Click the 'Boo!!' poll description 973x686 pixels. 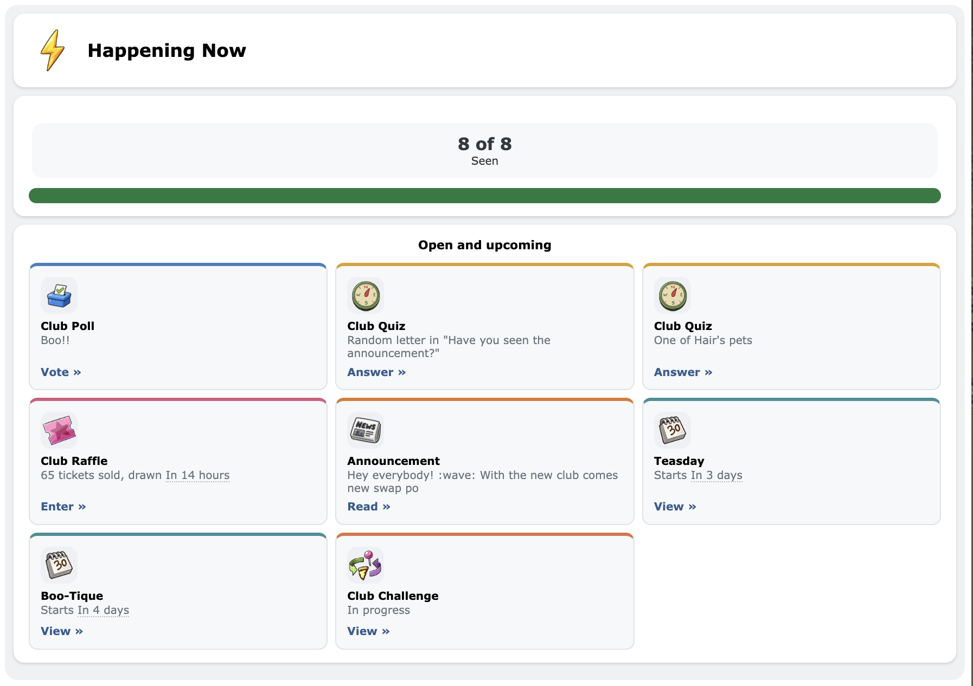point(55,340)
